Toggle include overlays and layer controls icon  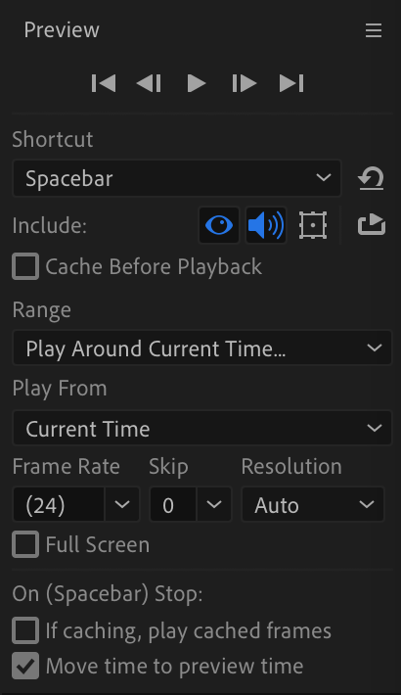pyautogui.click(x=313, y=225)
